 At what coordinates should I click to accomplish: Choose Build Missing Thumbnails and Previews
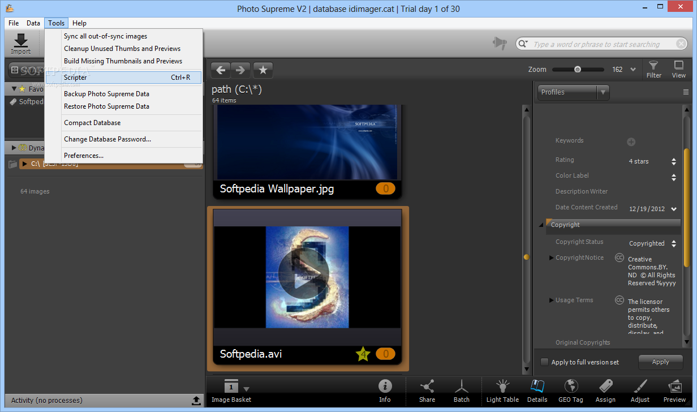click(123, 61)
